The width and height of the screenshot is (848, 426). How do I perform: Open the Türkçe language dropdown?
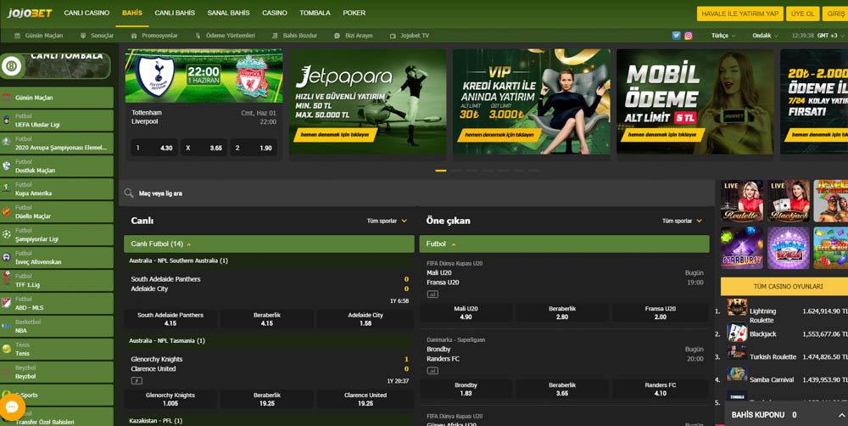pyautogui.click(x=723, y=36)
